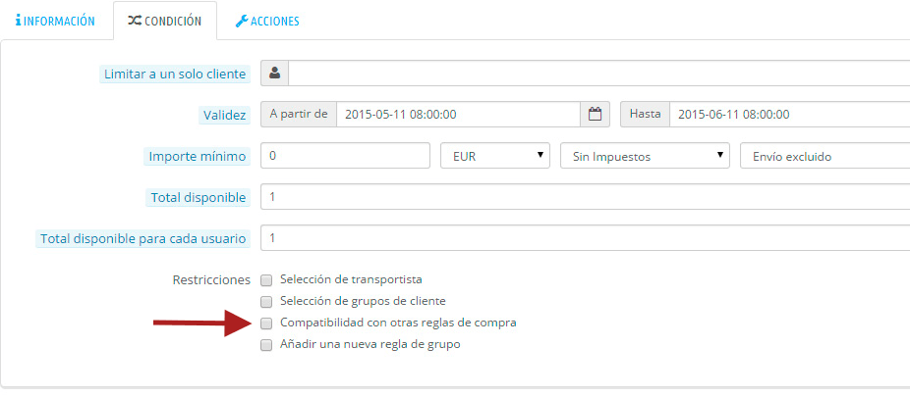
Task: Enable Selección de transportista checkbox
Action: (x=266, y=280)
